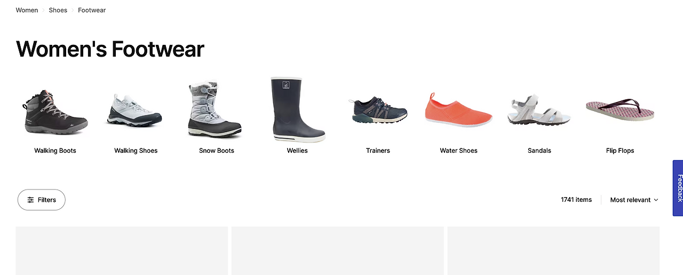Open the Flip Flops category image
The image size is (683, 275).
(620, 109)
